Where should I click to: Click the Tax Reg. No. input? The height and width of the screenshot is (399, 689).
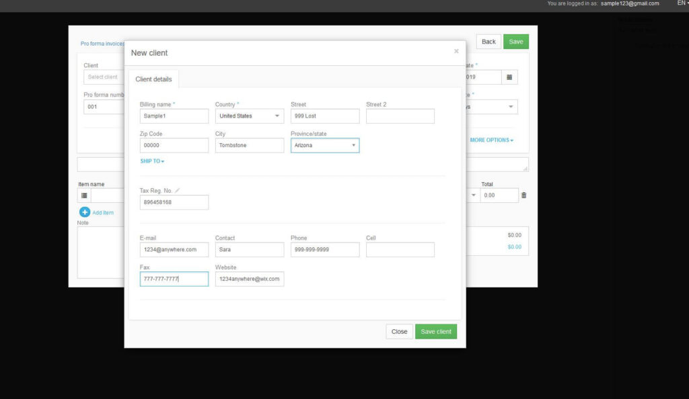coord(174,203)
